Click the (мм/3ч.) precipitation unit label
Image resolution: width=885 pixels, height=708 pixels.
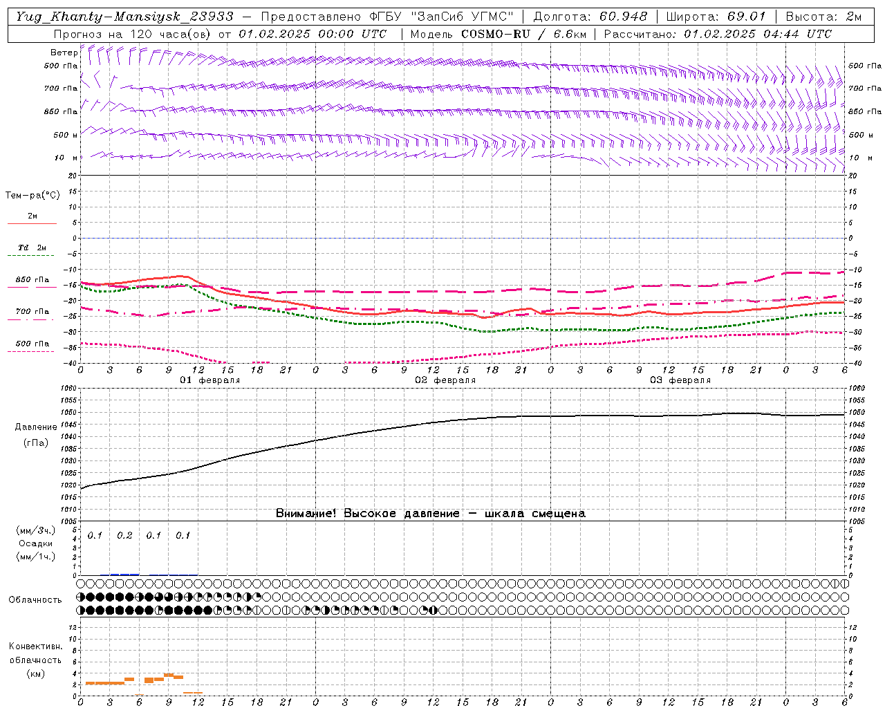[36, 530]
